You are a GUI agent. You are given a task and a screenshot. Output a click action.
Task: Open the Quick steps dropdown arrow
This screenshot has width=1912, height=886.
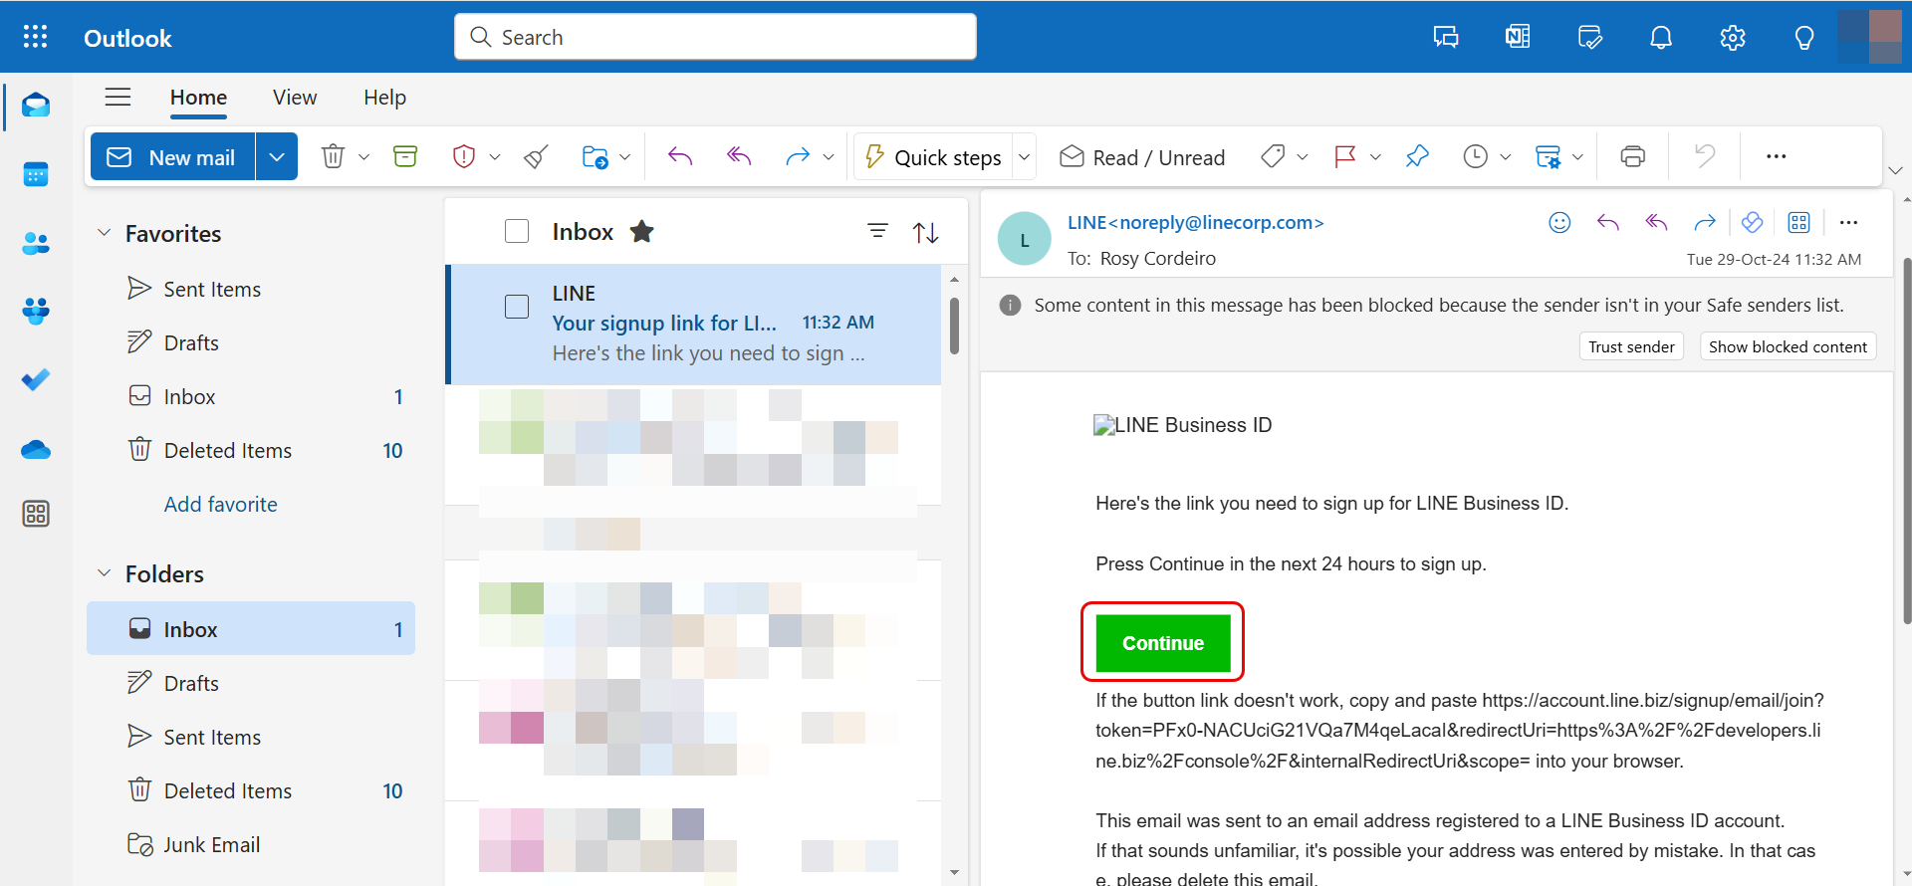click(1024, 157)
